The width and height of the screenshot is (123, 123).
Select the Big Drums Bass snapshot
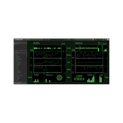coord(20,59)
